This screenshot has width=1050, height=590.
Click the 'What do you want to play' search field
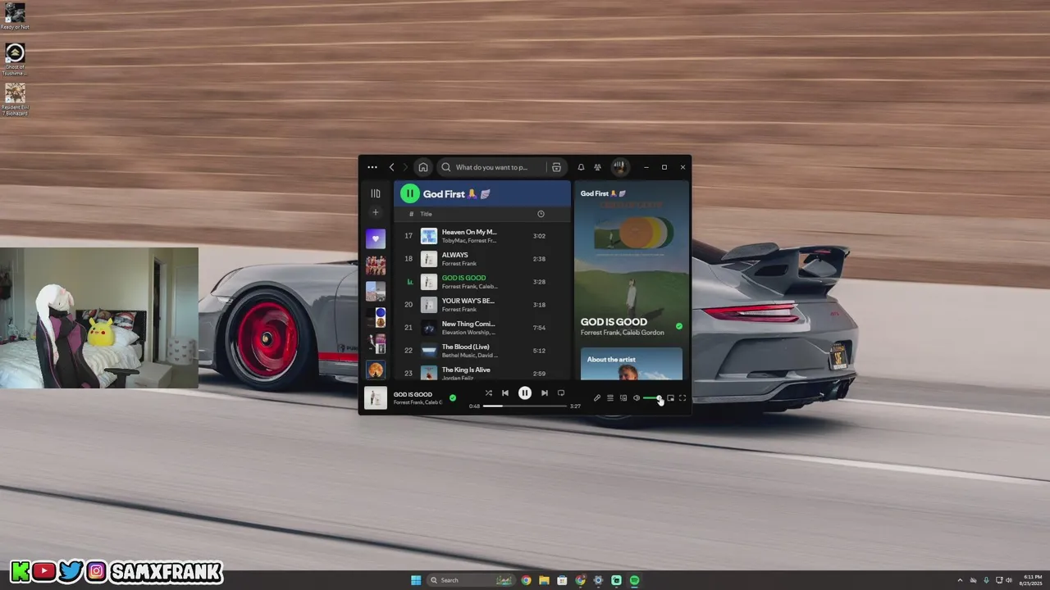tap(492, 167)
